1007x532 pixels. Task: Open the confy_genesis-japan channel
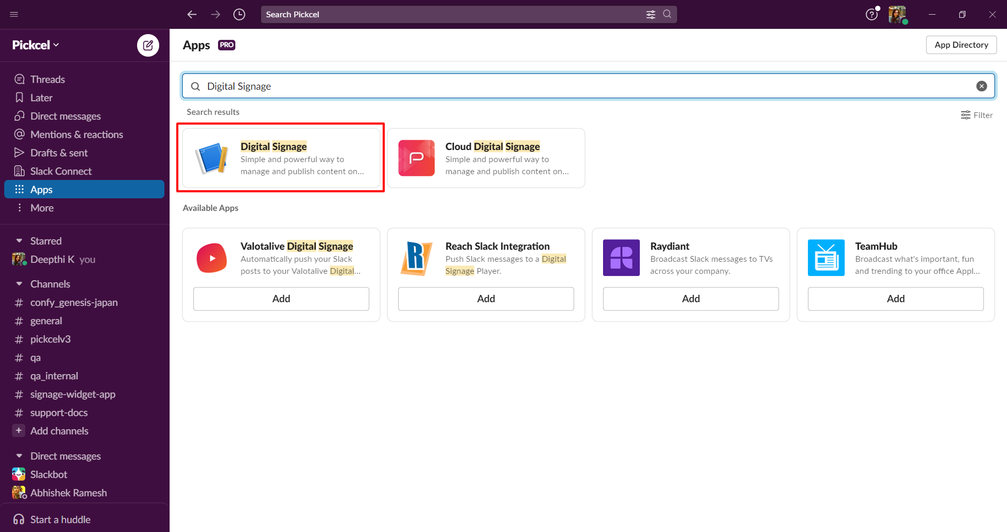(84, 302)
